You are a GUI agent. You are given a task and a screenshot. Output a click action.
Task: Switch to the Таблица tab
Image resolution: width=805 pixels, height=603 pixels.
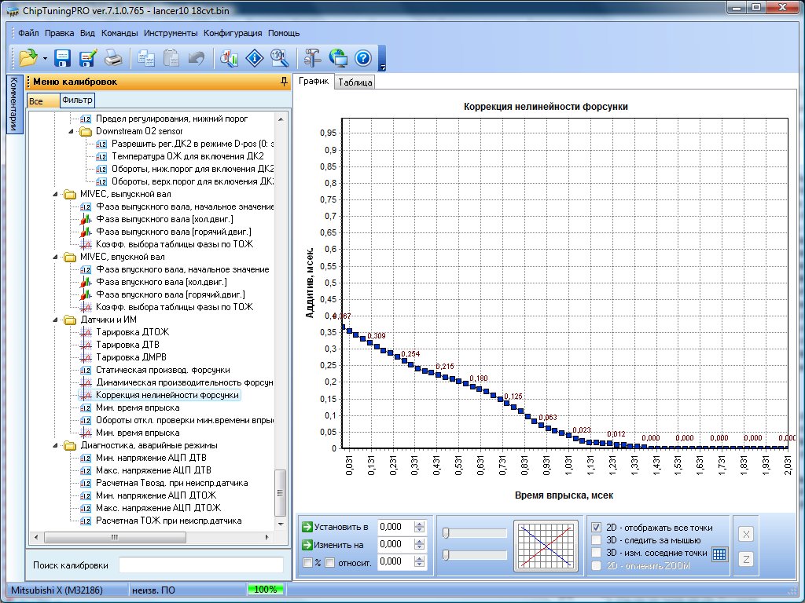tap(355, 82)
